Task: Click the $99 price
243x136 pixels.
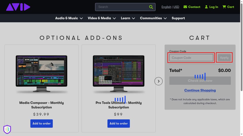Action: click(118, 114)
